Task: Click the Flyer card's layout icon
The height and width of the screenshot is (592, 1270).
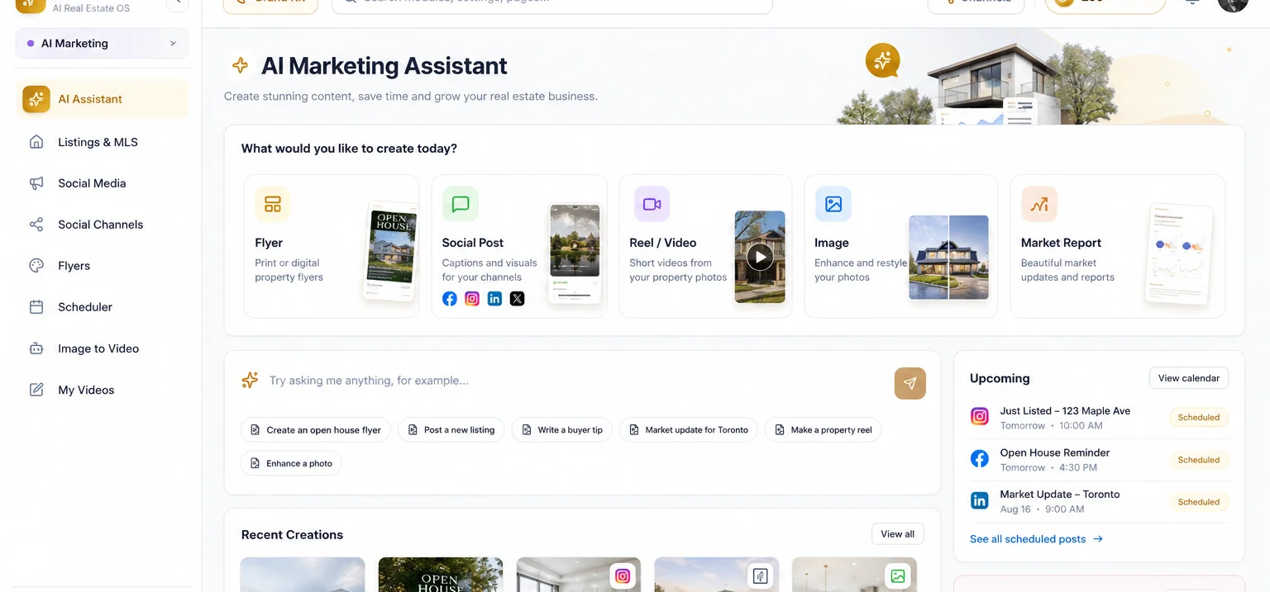Action: 272,204
